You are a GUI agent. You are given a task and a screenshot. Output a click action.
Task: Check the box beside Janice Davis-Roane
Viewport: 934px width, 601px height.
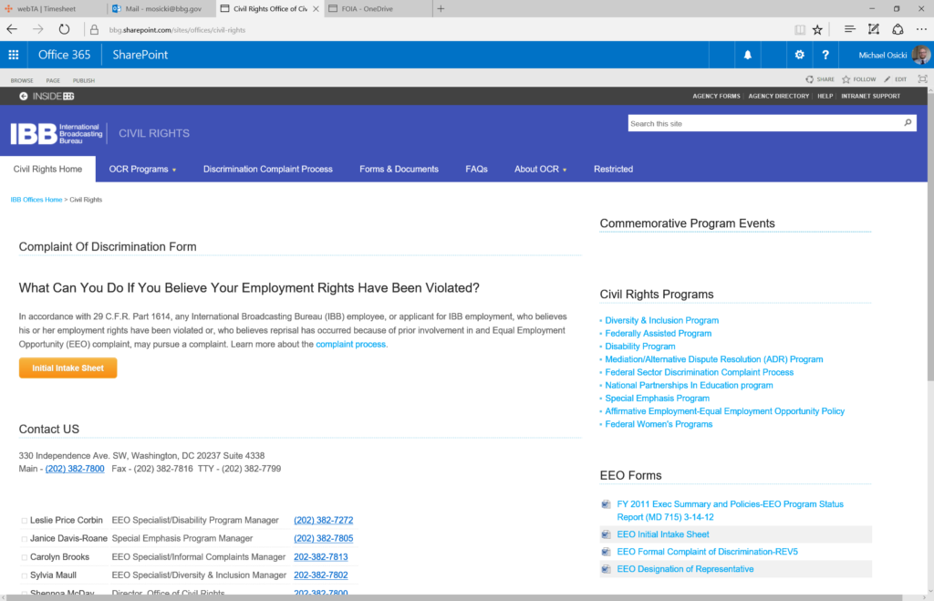coord(25,539)
